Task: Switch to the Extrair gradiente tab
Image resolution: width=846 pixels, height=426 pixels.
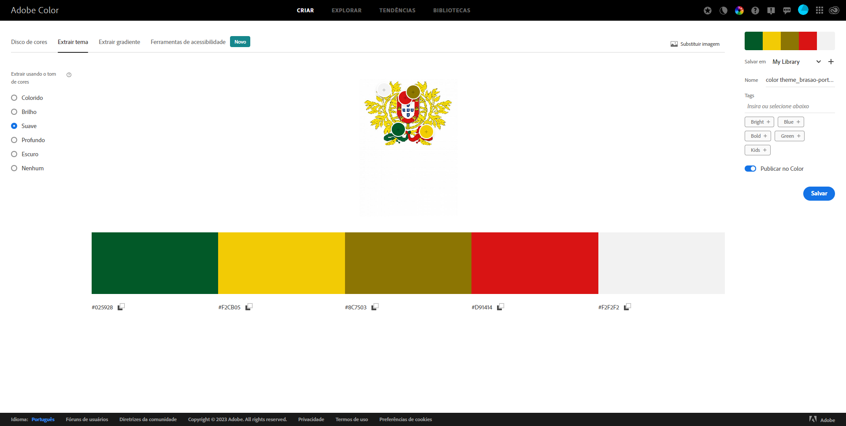Action: click(119, 42)
